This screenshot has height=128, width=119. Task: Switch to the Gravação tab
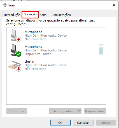click(30, 14)
